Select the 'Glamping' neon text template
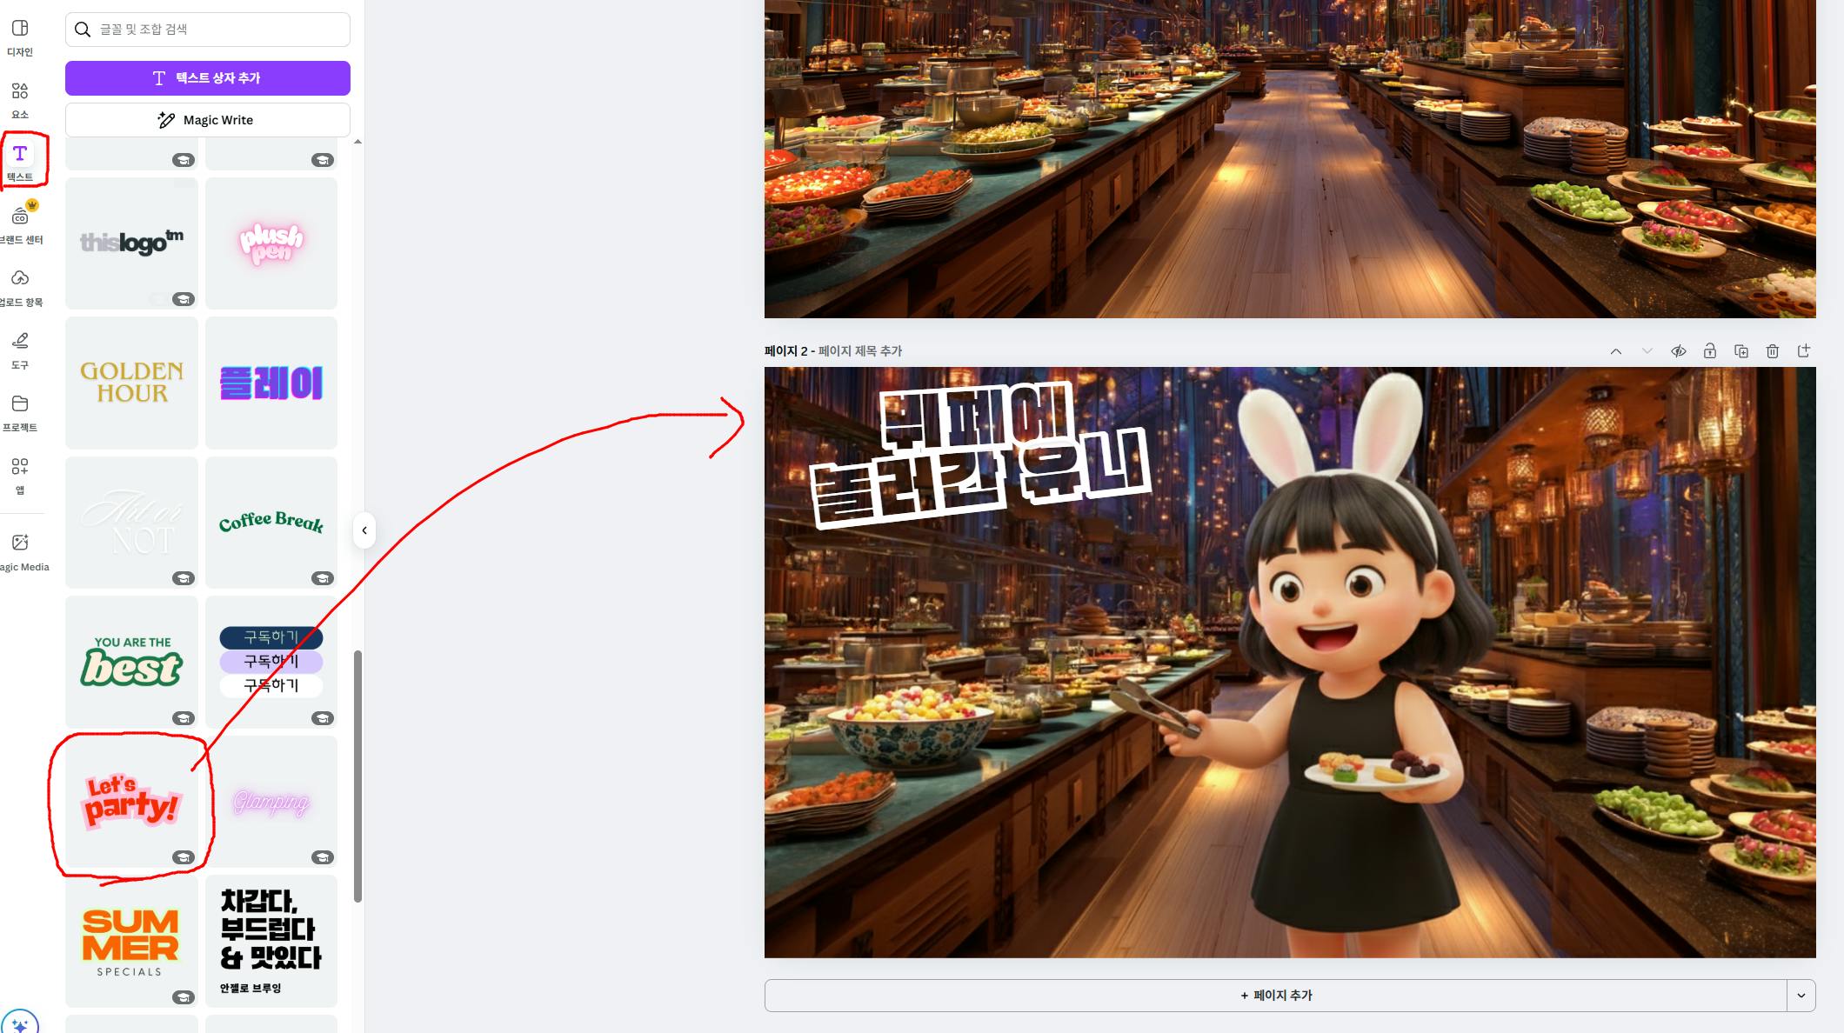The width and height of the screenshot is (1844, 1033). click(x=271, y=802)
